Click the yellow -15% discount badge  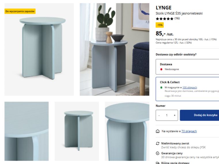pyautogui.click(x=160, y=25)
